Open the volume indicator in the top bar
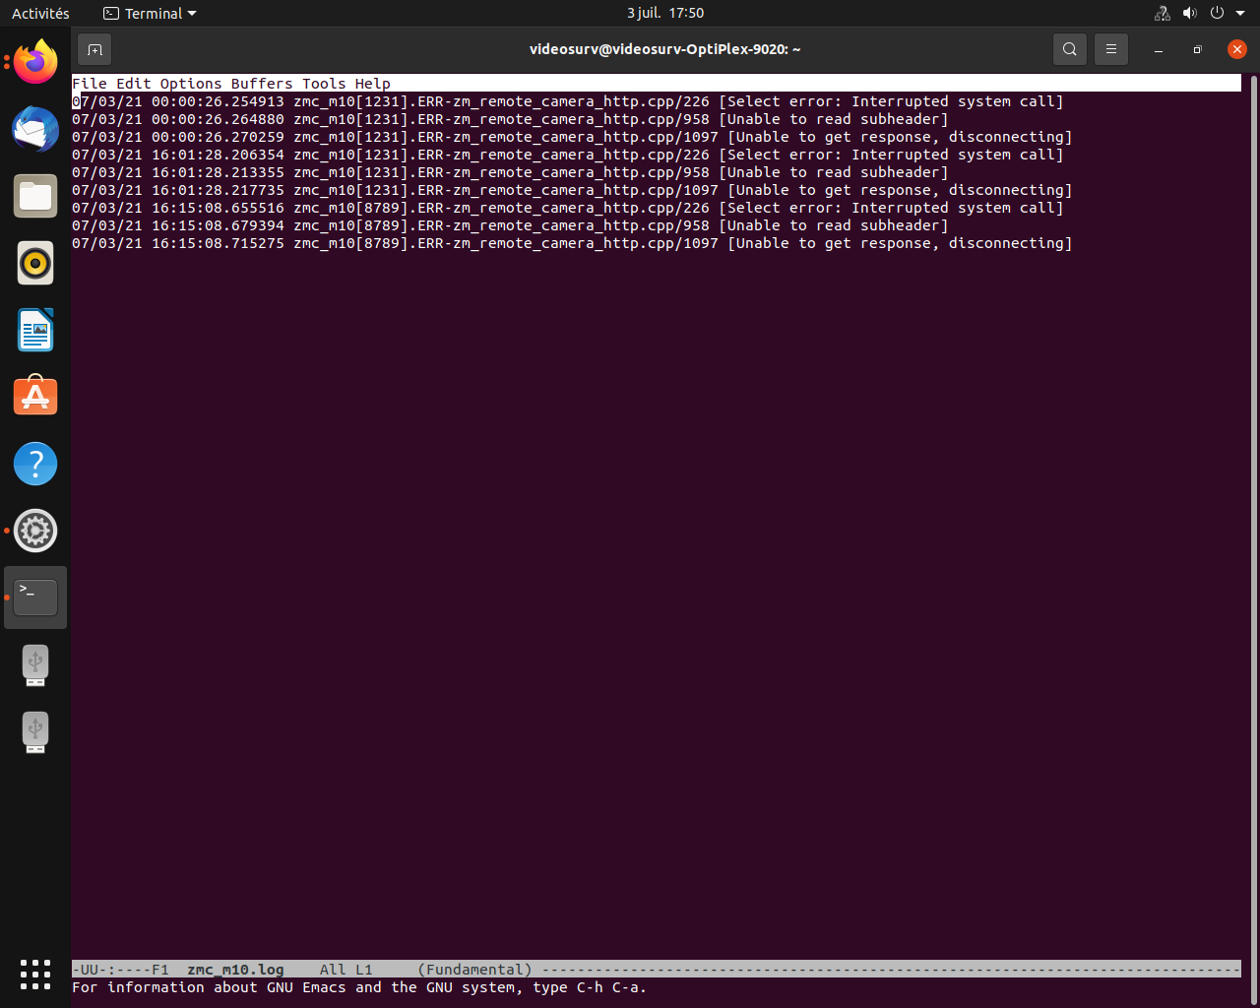 coord(1189,13)
